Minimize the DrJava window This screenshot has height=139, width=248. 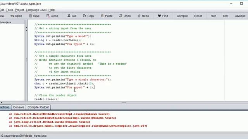[x=231, y=3]
